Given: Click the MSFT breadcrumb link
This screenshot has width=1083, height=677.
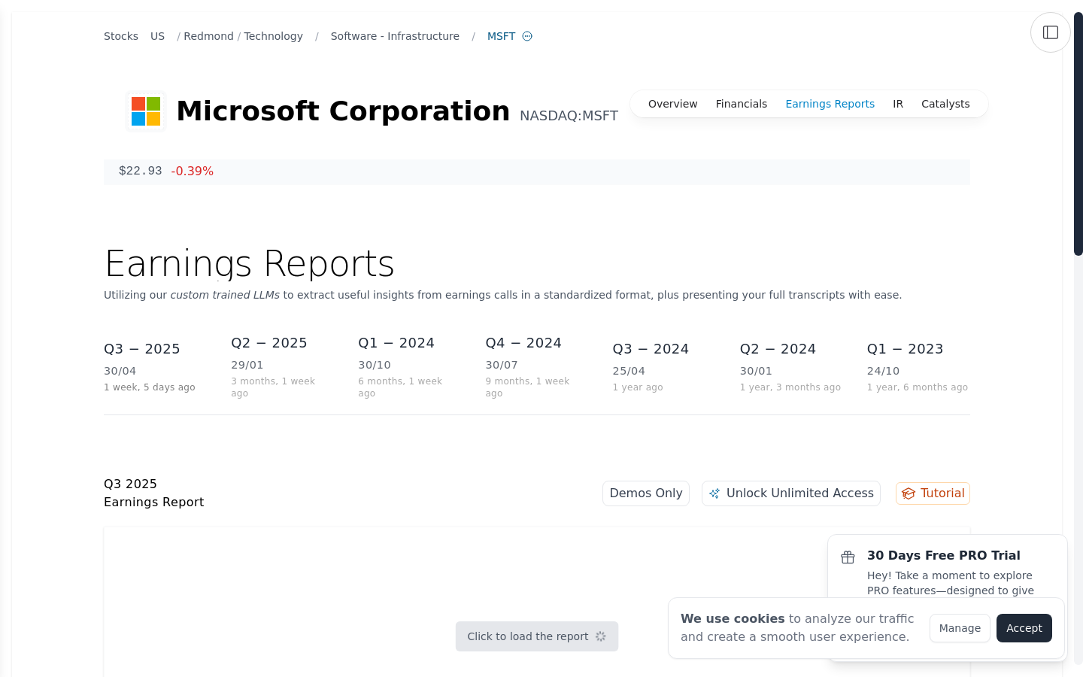Looking at the screenshot, I should coord(501,36).
